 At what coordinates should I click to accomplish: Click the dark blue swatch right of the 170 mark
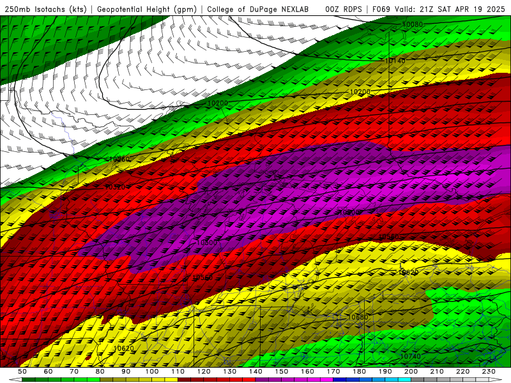[340, 380]
